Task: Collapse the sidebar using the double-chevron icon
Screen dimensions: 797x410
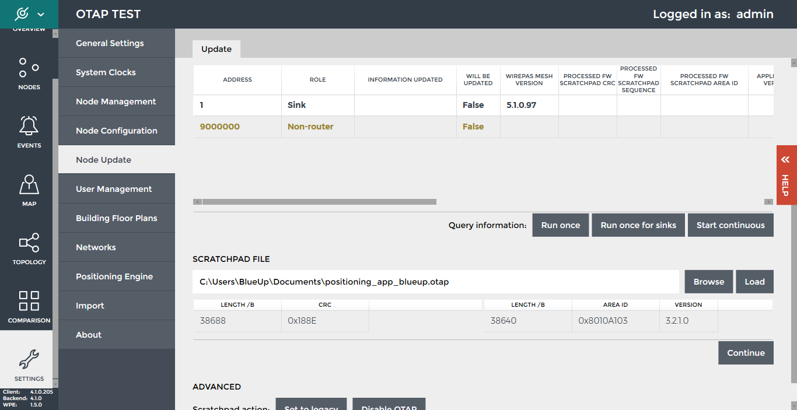Action: pos(786,159)
